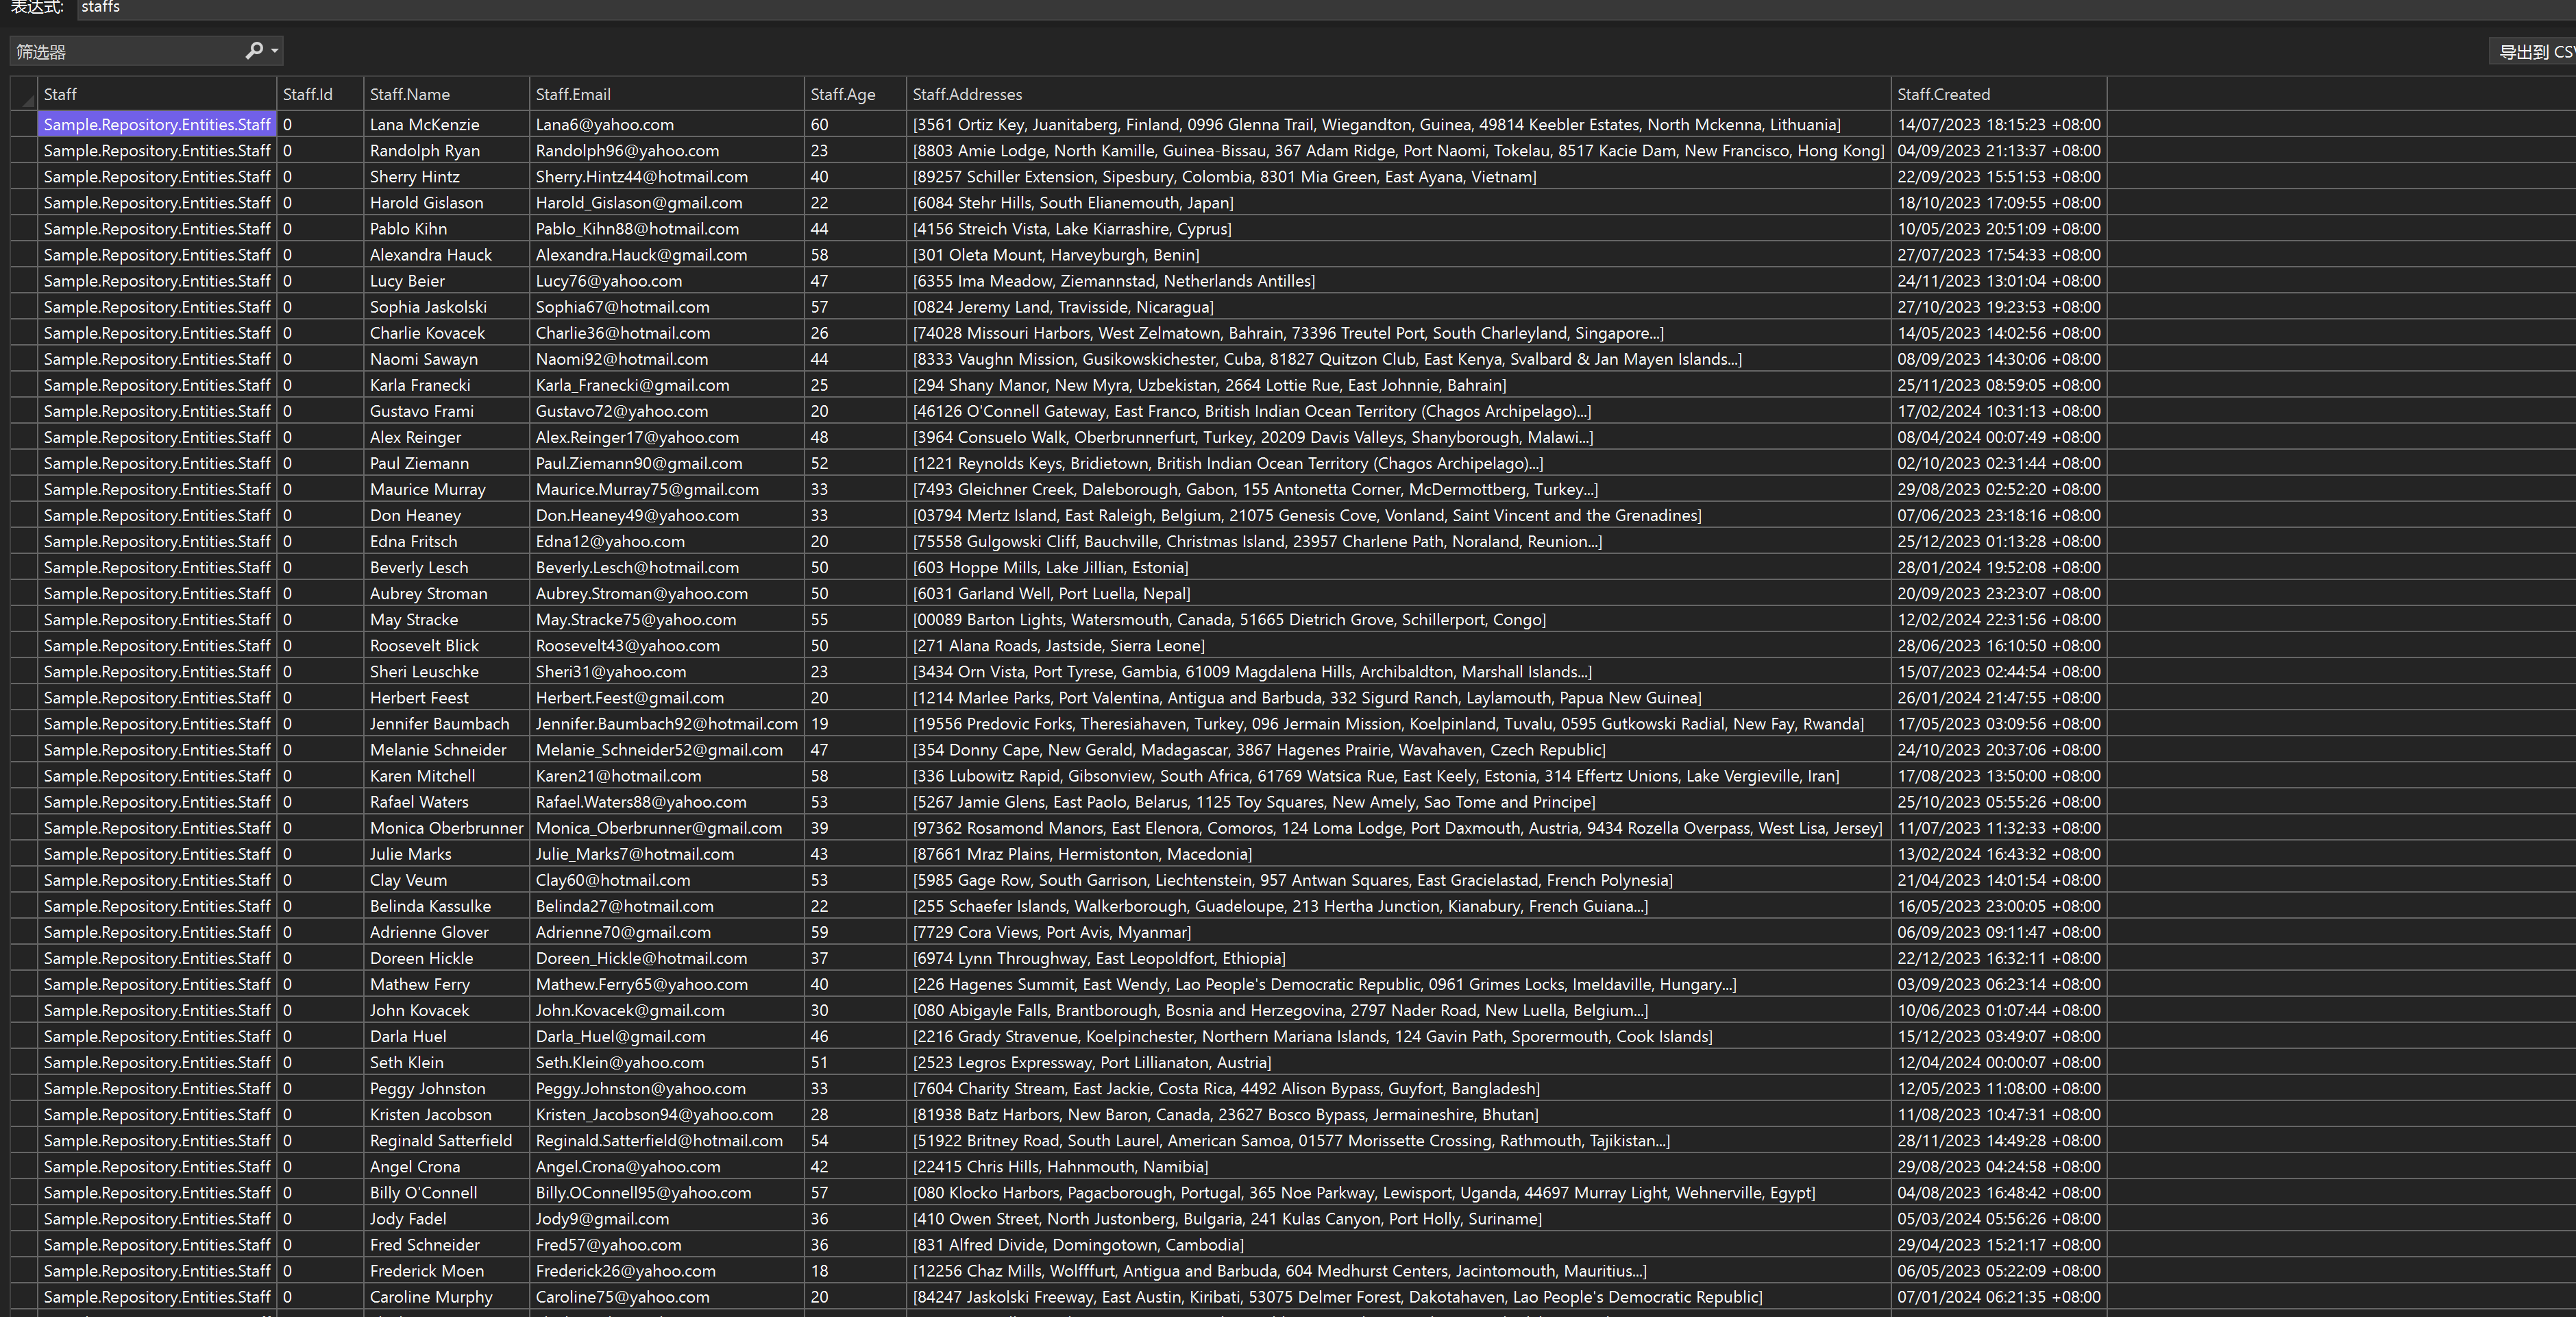The image size is (2576, 1317).
Task: Click the filter text input field
Action: 128,51
